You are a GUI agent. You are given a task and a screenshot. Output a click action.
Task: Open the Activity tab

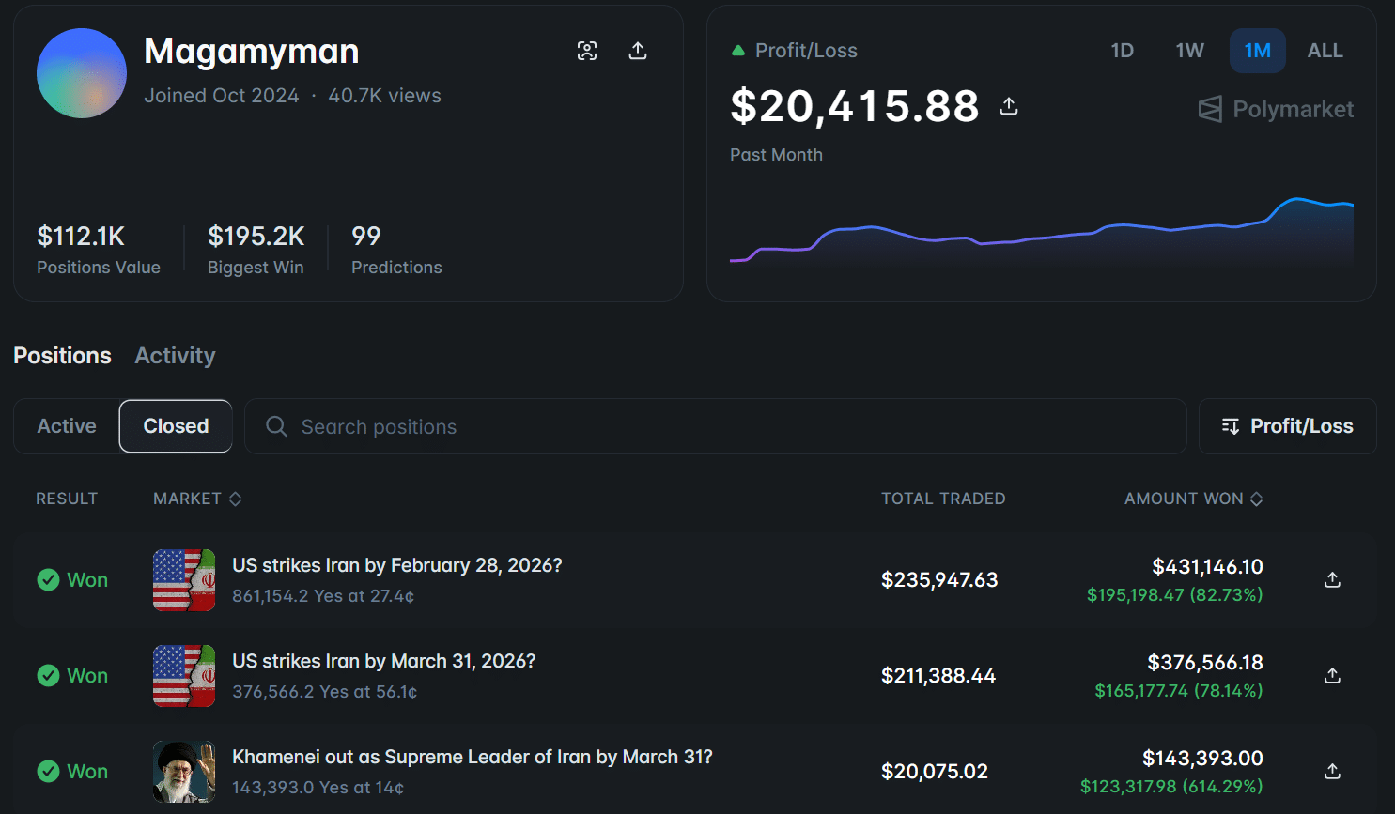175,356
